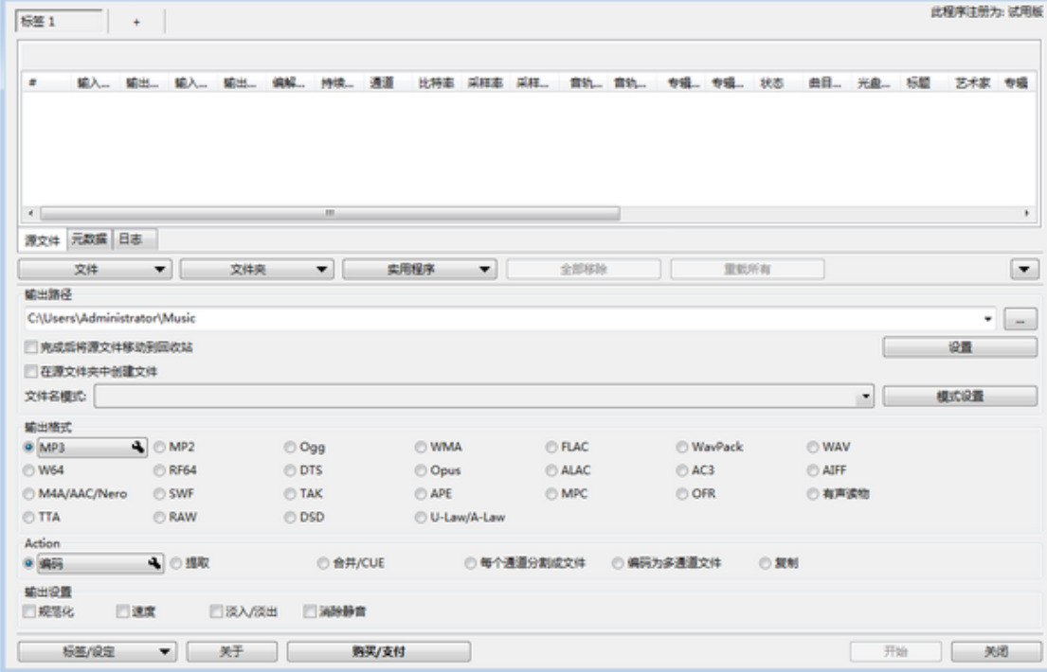Select TAK output format
Viewport: 1047px width, 672px height.
[290, 494]
